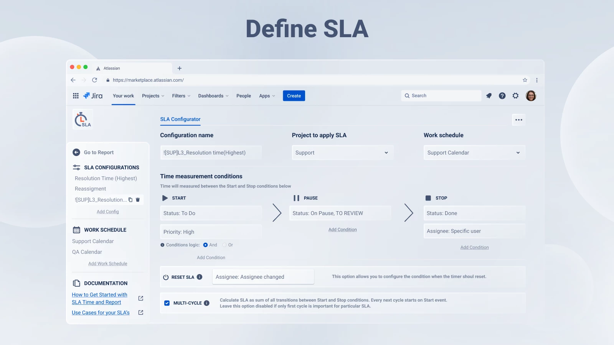The width and height of the screenshot is (614, 345).
Task: Click inside the Configuration name field
Action: (x=211, y=152)
